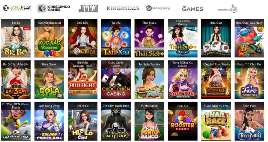
Task: Select the Games provider logo
Action: coord(193,9)
